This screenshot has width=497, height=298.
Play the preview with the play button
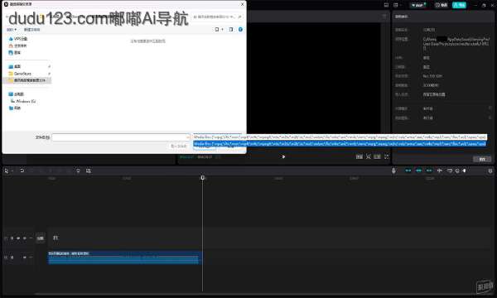[x=283, y=156]
